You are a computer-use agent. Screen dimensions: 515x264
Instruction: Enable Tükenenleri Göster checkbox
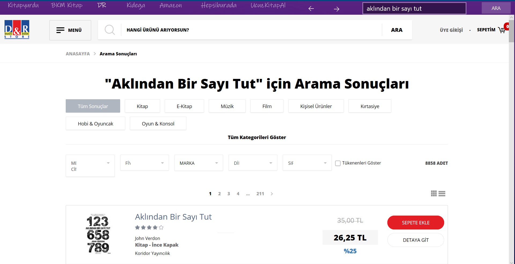338,163
